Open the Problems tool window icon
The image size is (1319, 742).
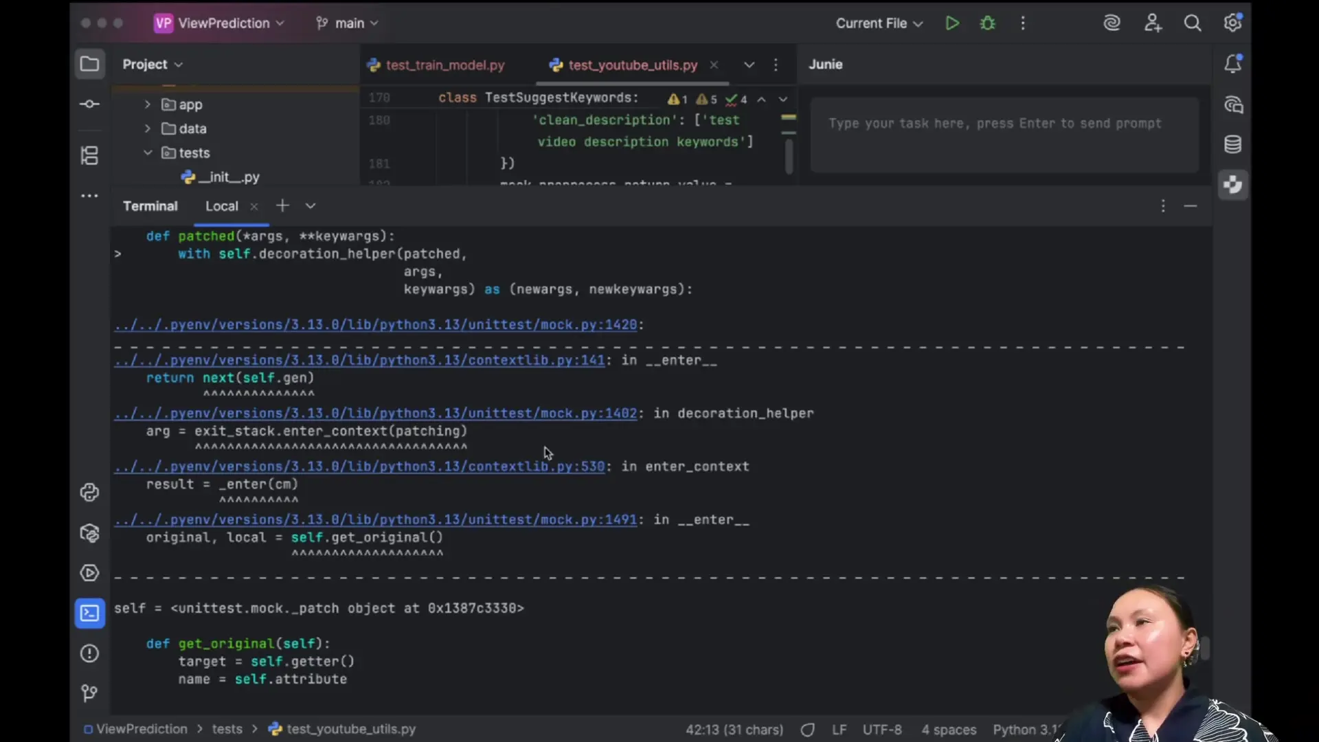click(89, 653)
